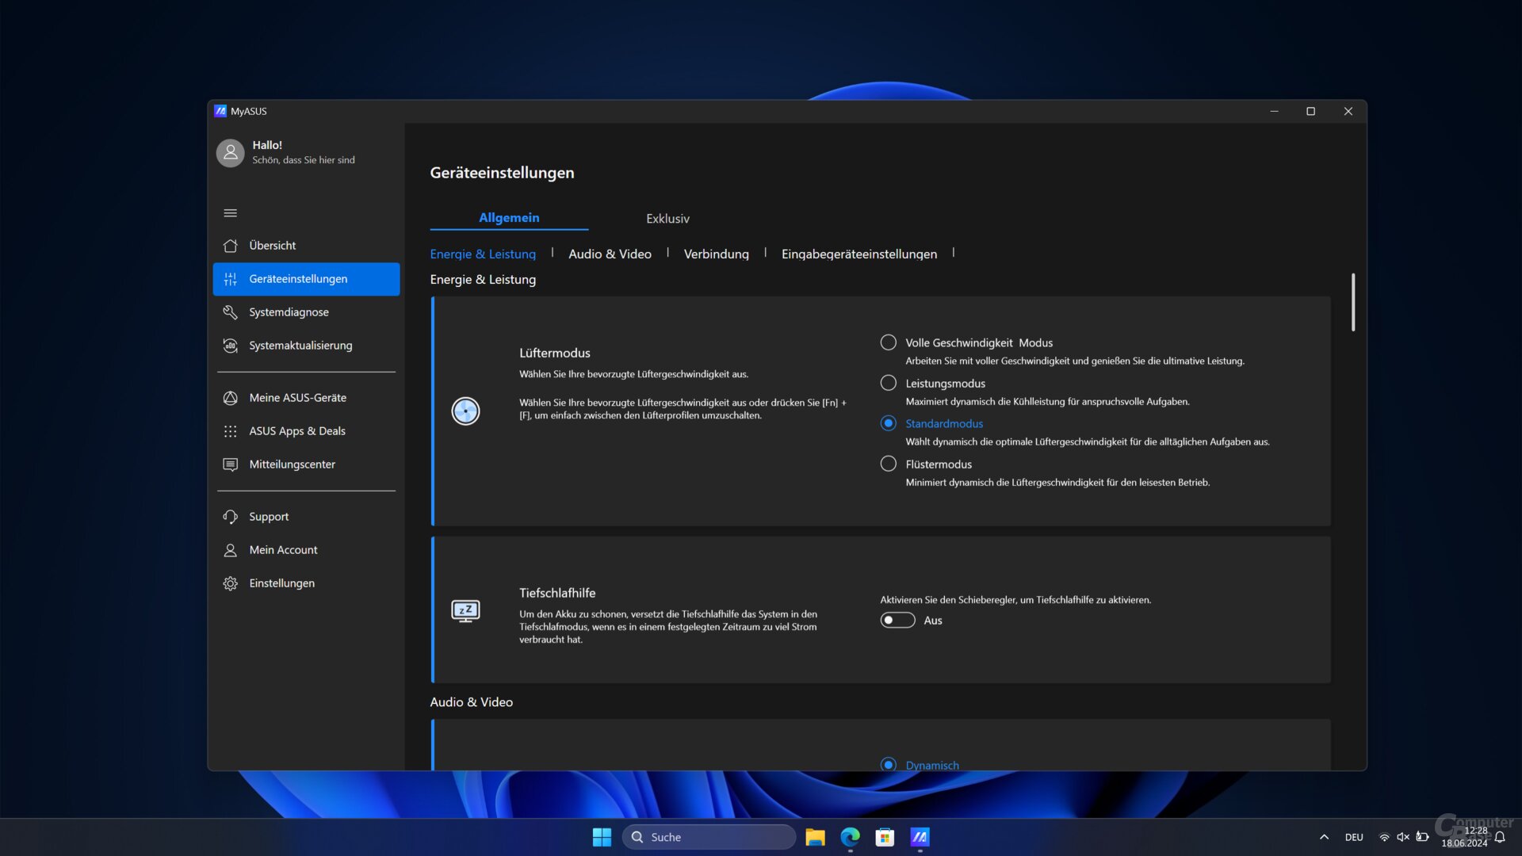This screenshot has width=1522, height=856.
Task: Click the user avatar profile picture
Action: (x=231, y=152)
